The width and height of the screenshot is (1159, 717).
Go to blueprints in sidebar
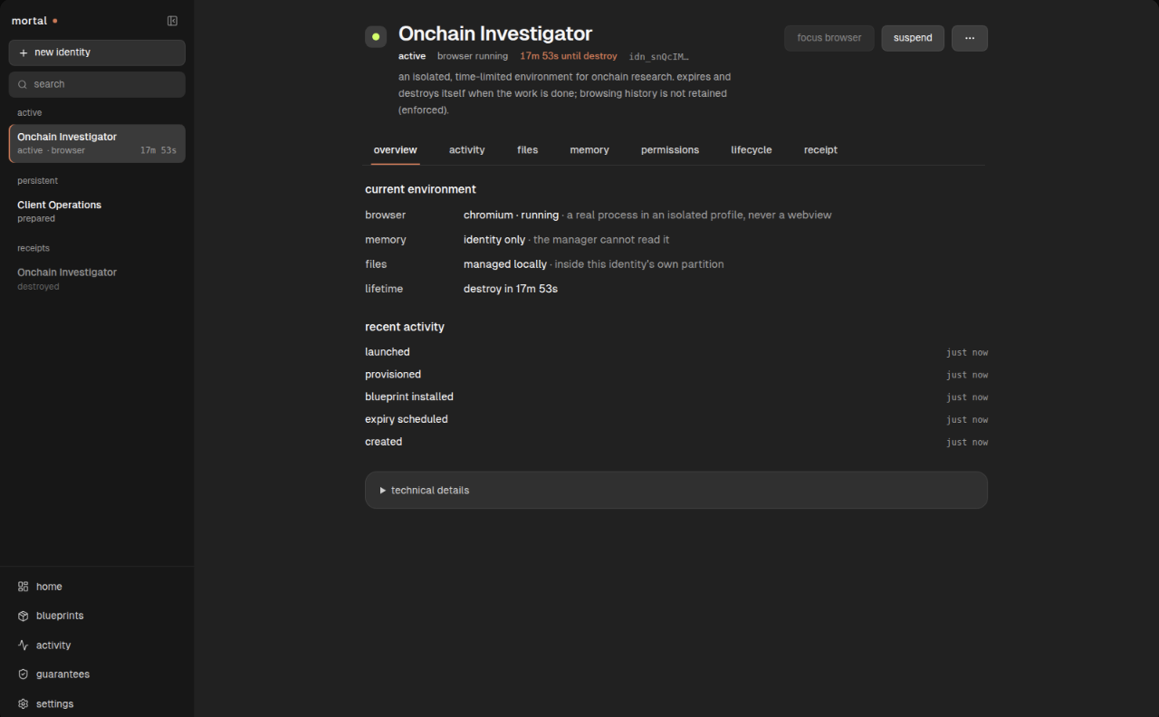click(x=97, y=616)
